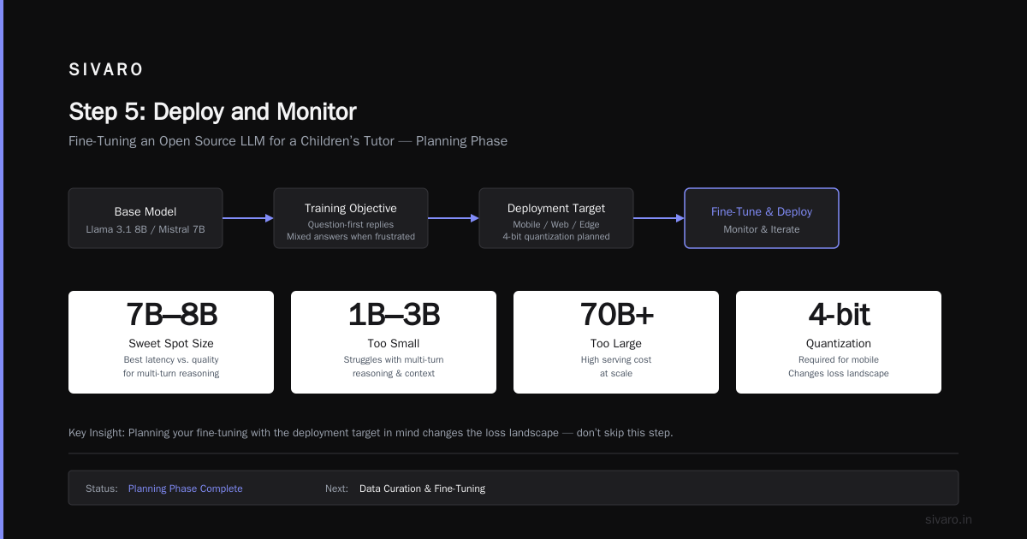
Task: Click the Key Insight text line
Action: pos(371,433)
